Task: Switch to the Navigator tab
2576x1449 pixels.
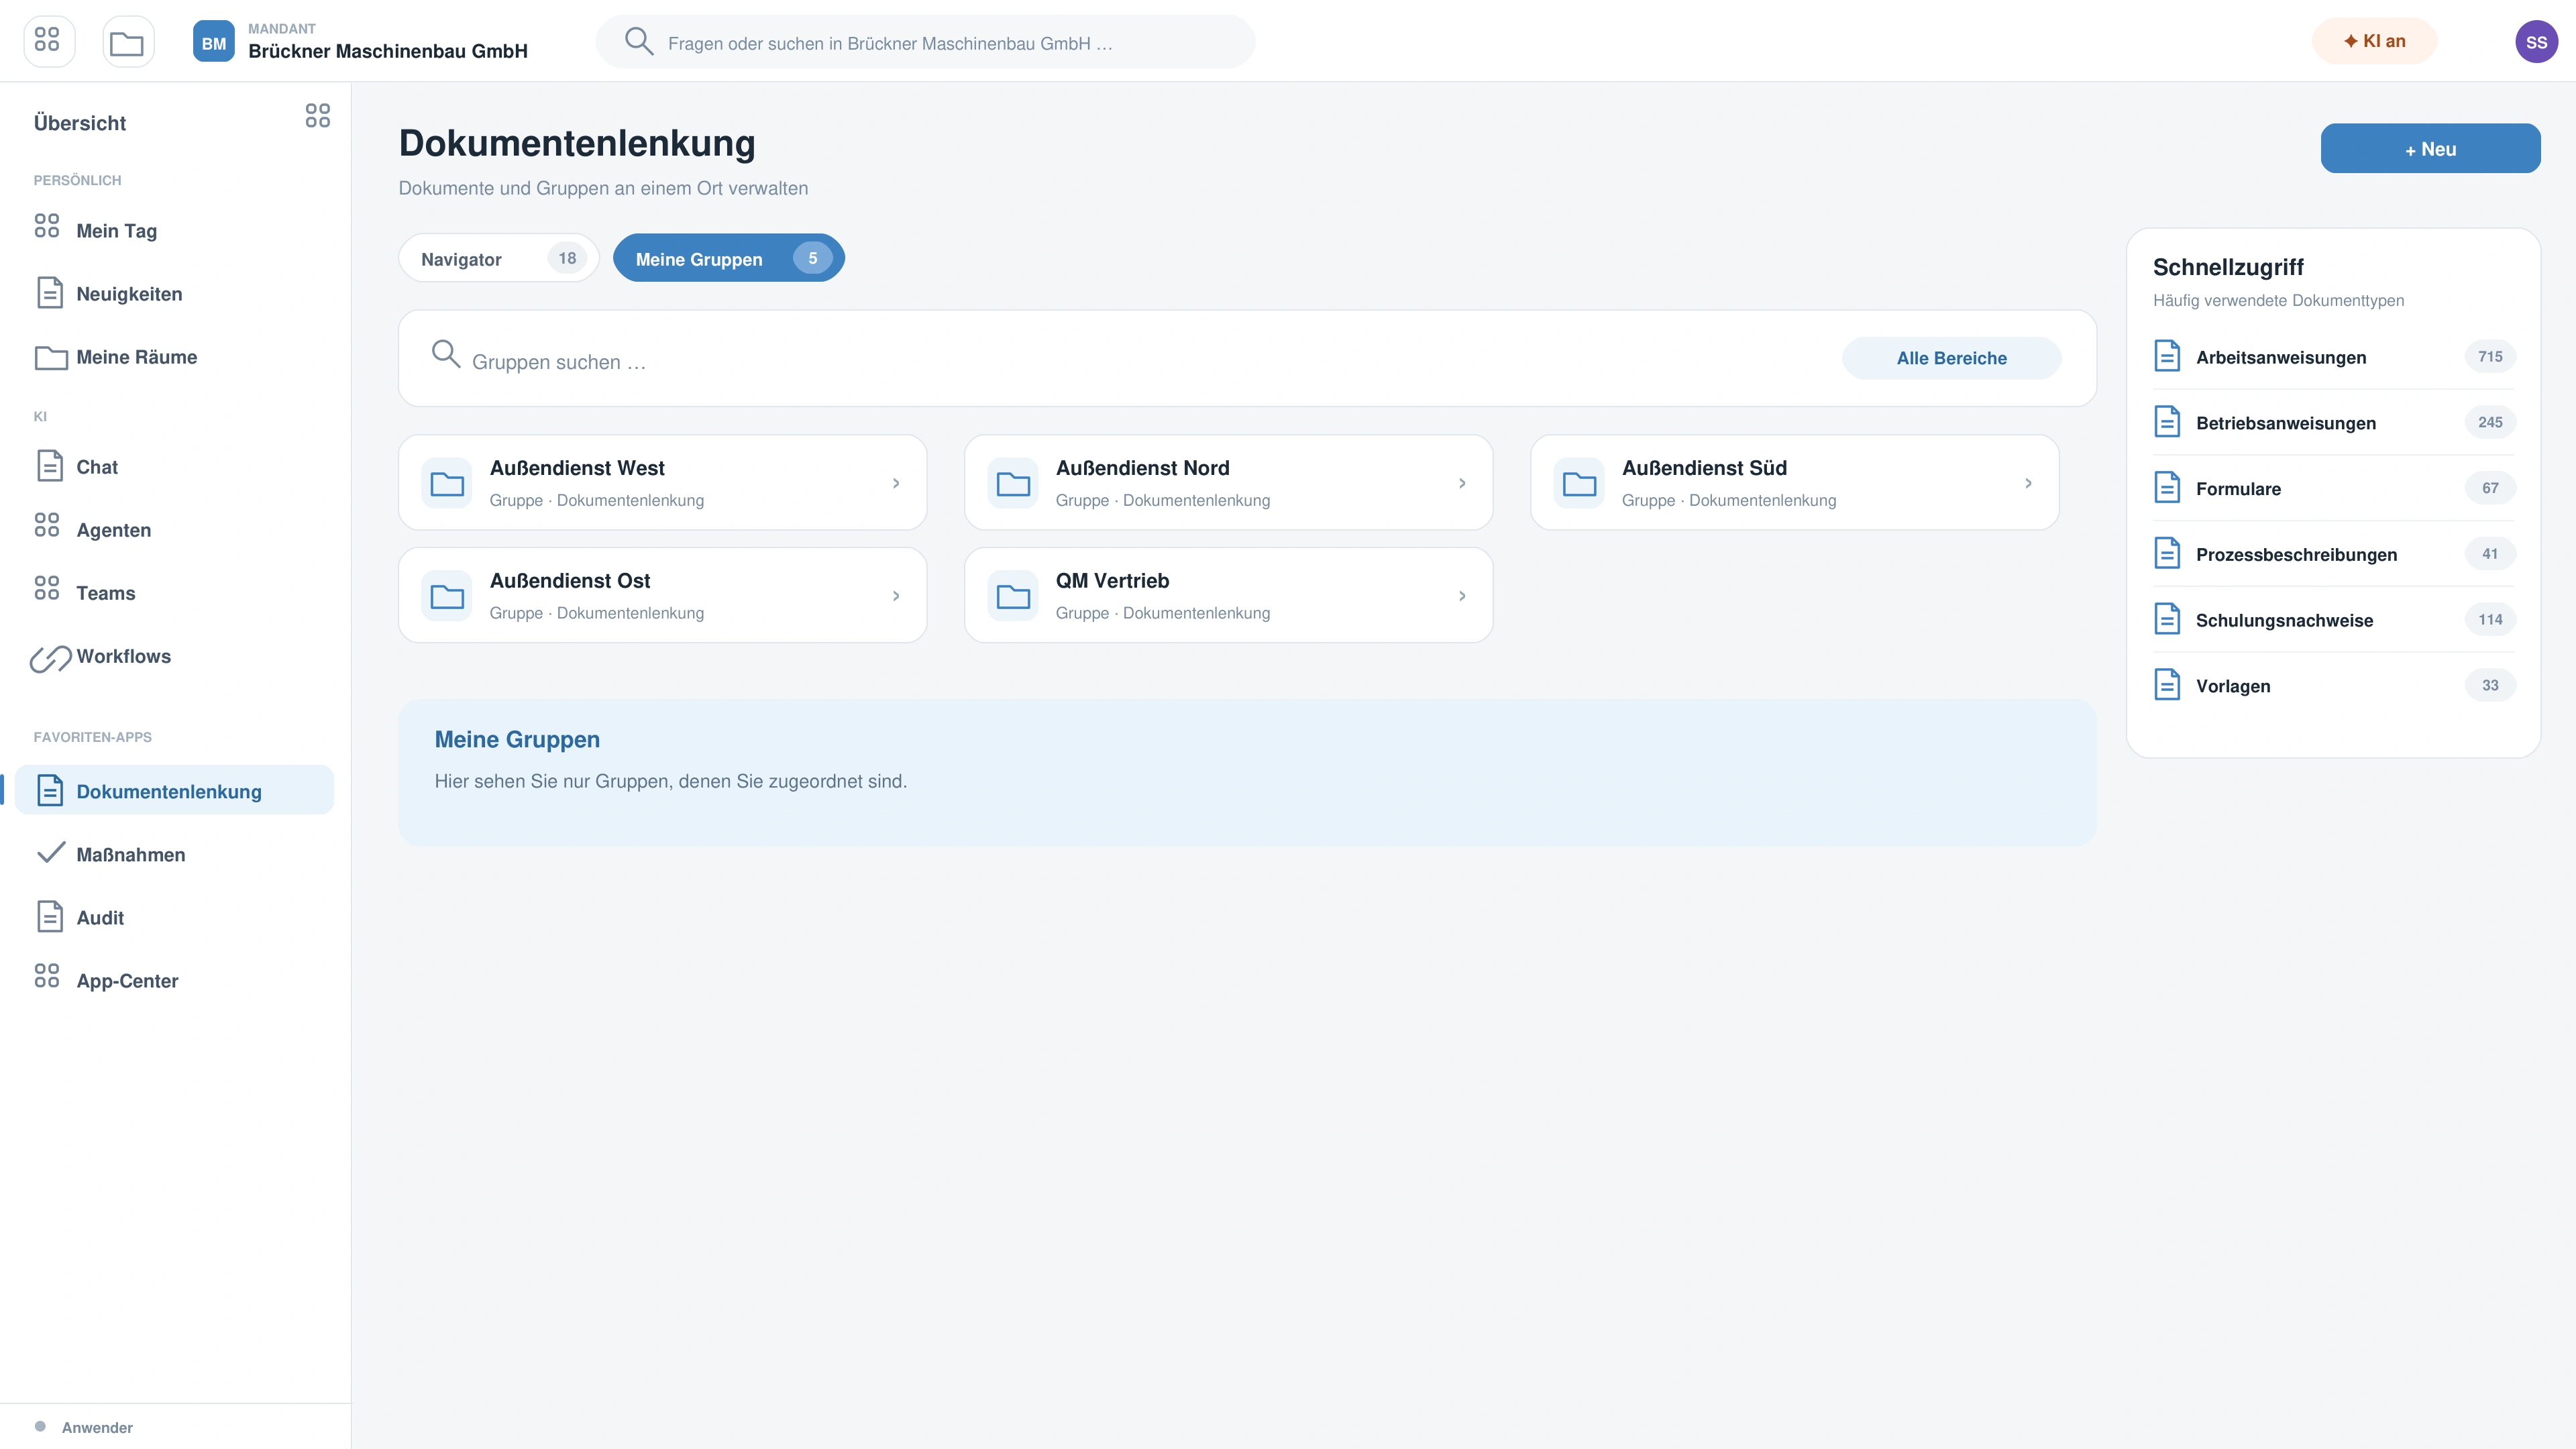Action: click(x=498, y=258)
